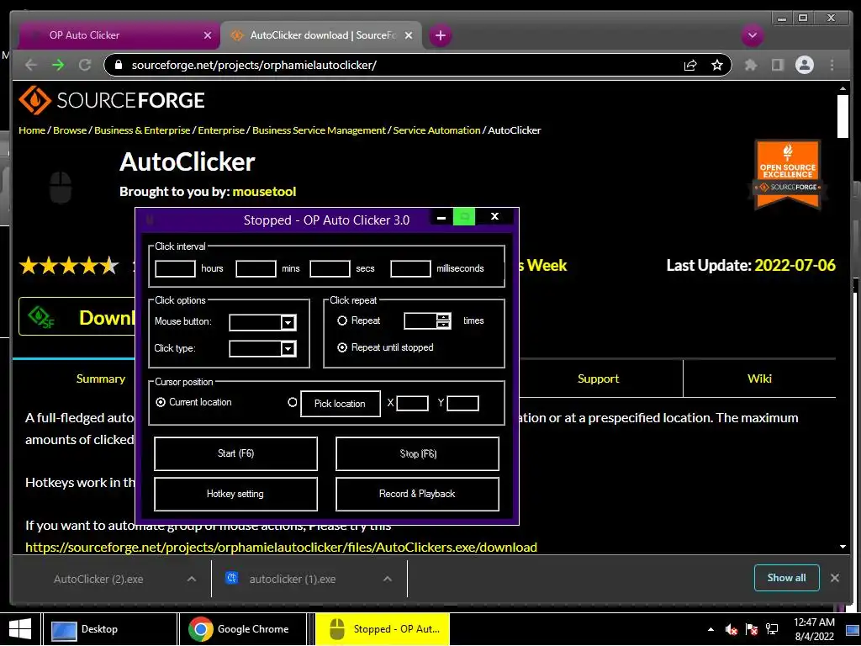Open the Home breadcrumb link

point(32,130)
